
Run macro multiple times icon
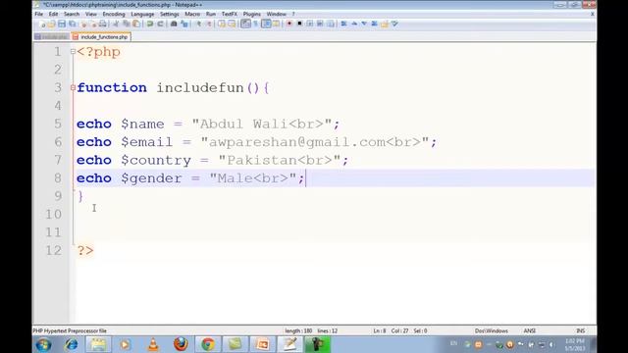320,24
